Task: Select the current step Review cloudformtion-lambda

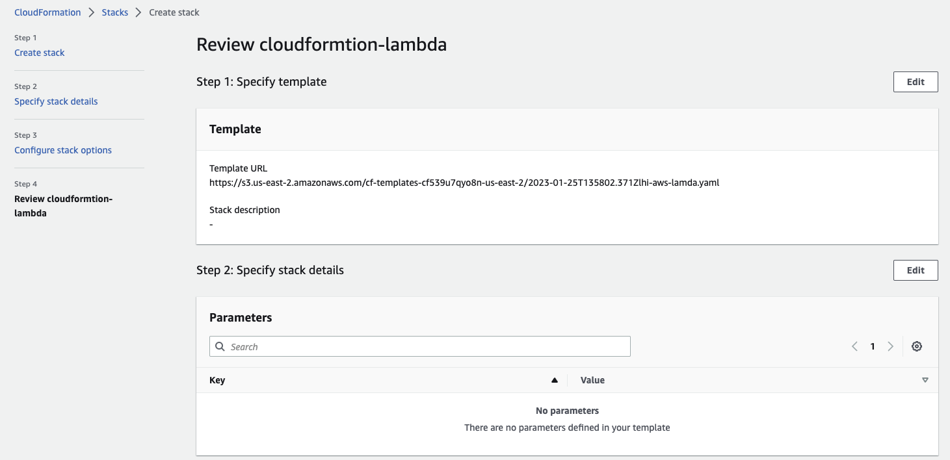Action: [64, 206]
